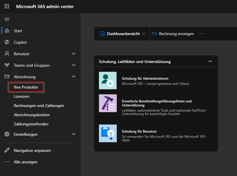Open Lizenzen under Abrechnung
237x176 pixels.
click(22, 96)
